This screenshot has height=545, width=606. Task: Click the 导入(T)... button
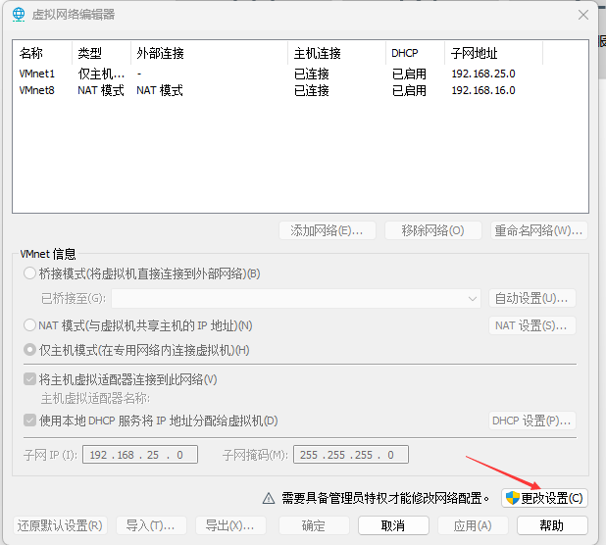151,525
